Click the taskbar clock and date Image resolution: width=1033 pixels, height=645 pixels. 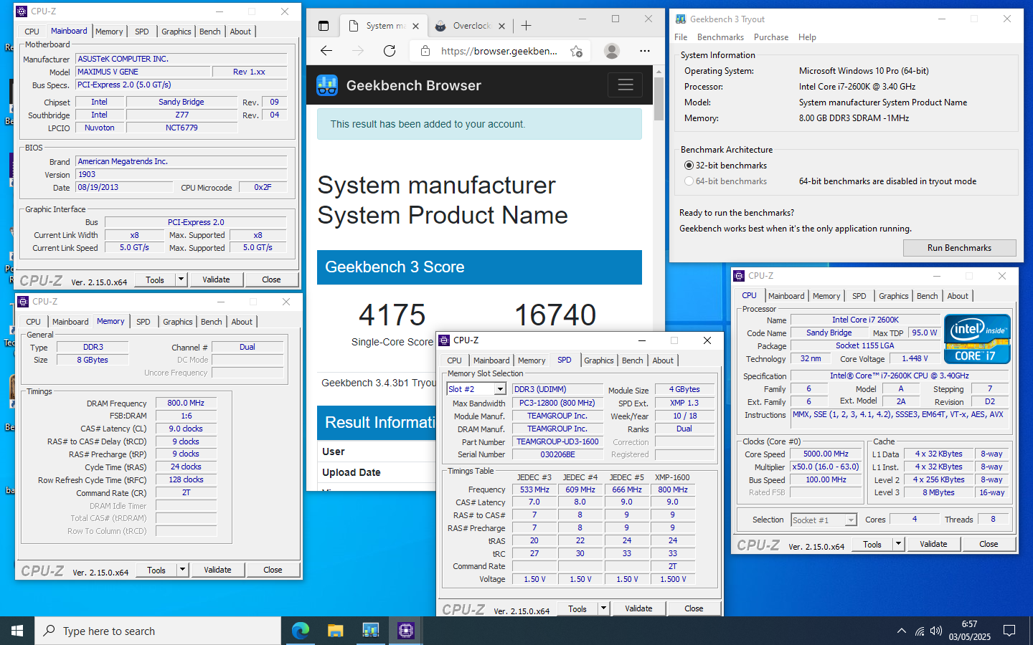969,631
